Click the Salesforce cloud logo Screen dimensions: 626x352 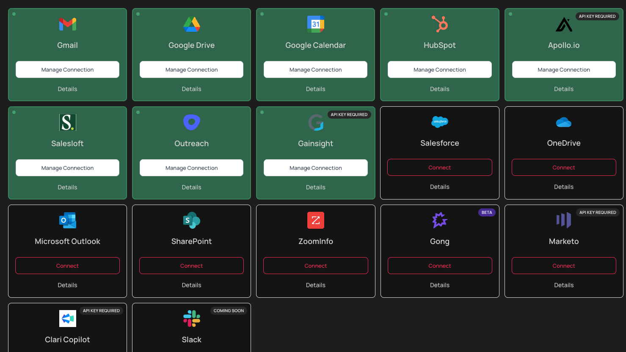pos(440,122)
